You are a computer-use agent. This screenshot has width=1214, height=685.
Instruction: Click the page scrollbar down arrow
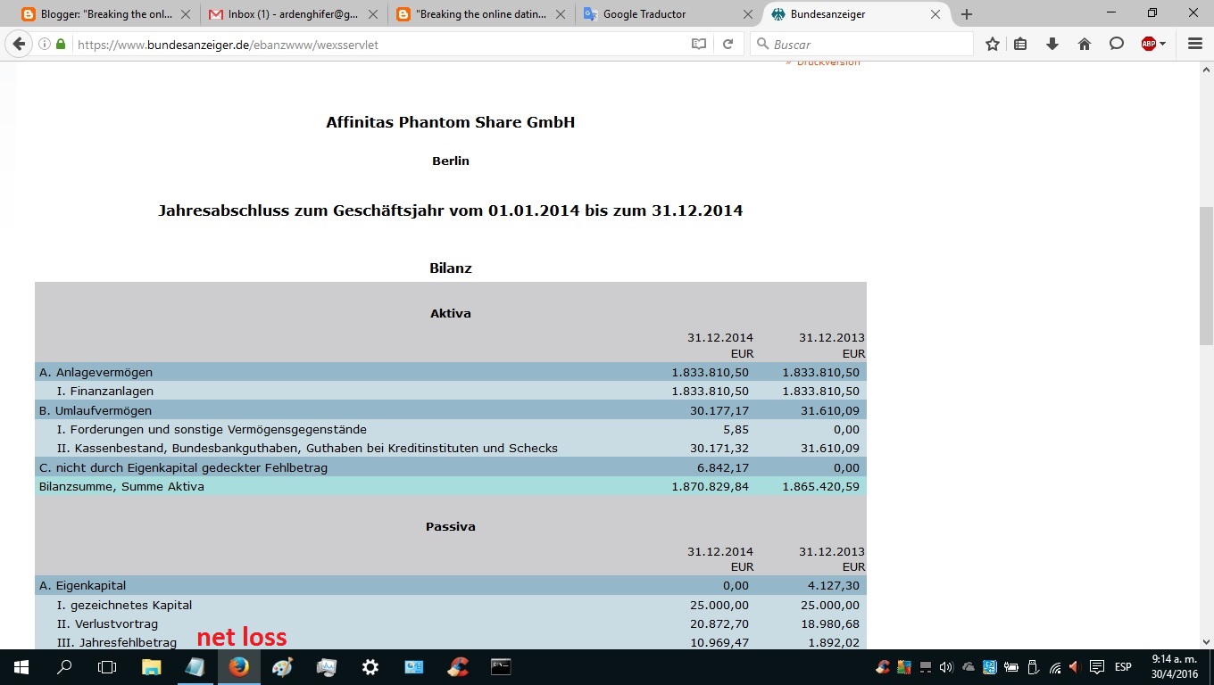tap(1206, 640)
